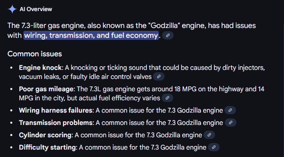The image size is (284, 157).
Task: Click the bold Wiring harness failures label
Action: [55, 111]
